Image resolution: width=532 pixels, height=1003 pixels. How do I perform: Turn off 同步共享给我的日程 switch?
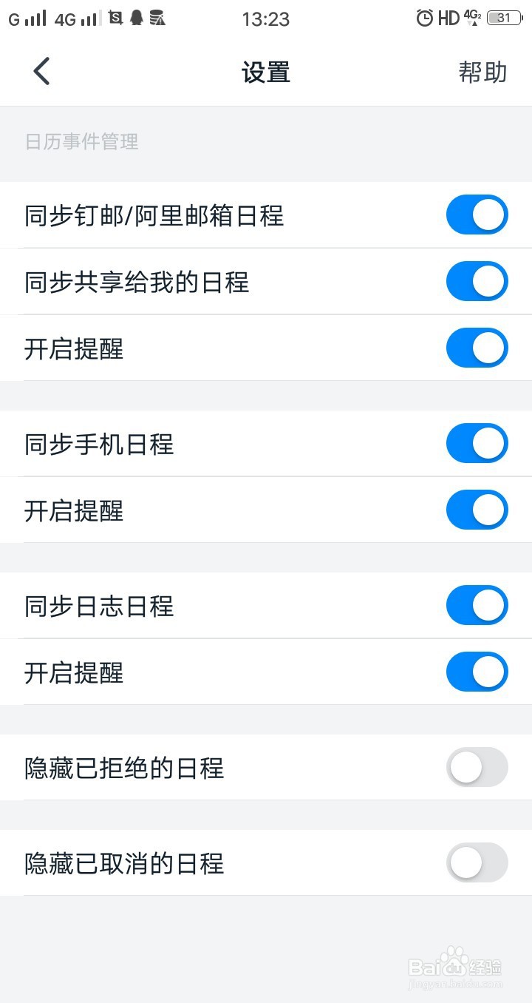[x=477, y=282]
